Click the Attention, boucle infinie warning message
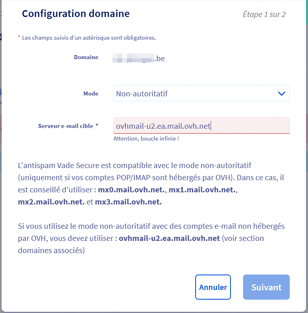The width and height of the screenshot is (308, 313). click(x=146, y=138)
